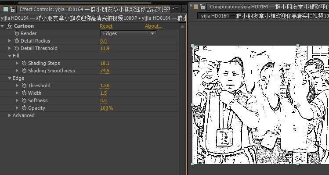Click the Cartoon effect name

coord(24,26)
